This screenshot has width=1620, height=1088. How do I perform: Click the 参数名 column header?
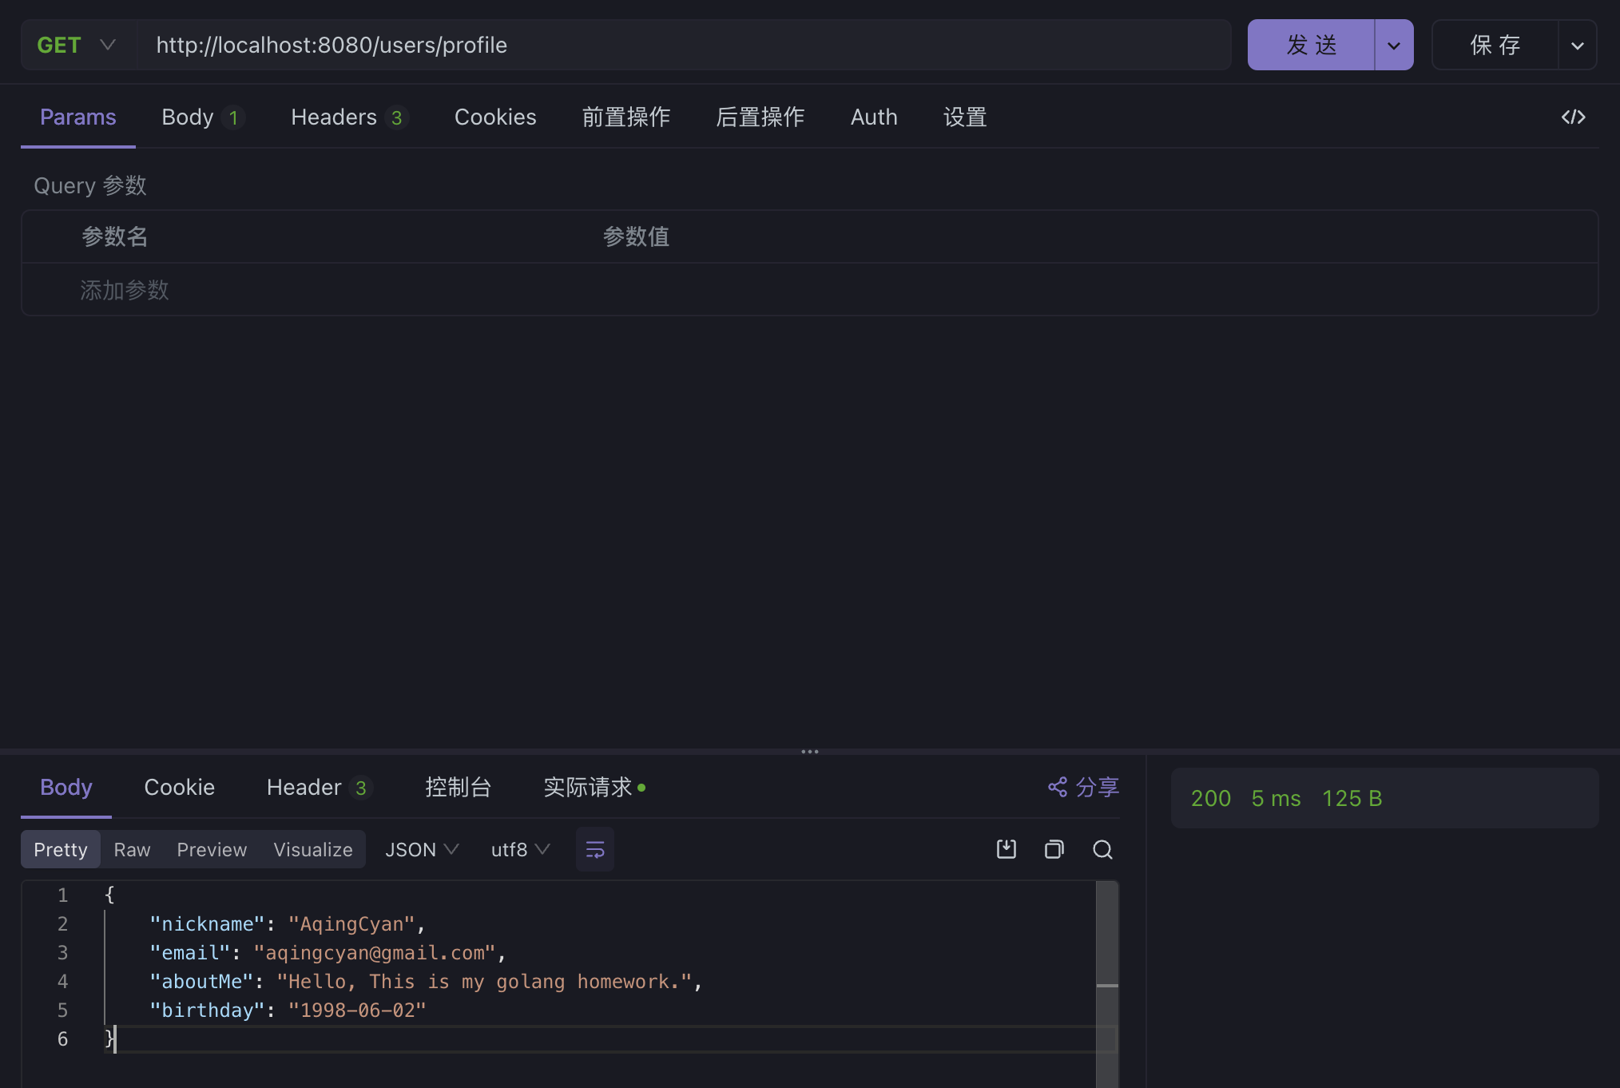[115, 236]
